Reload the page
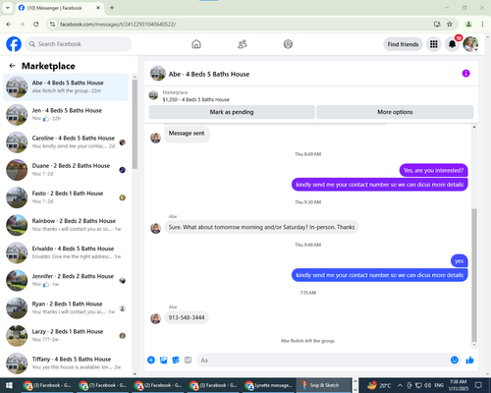The image size is (491, 393). (36, 24)
